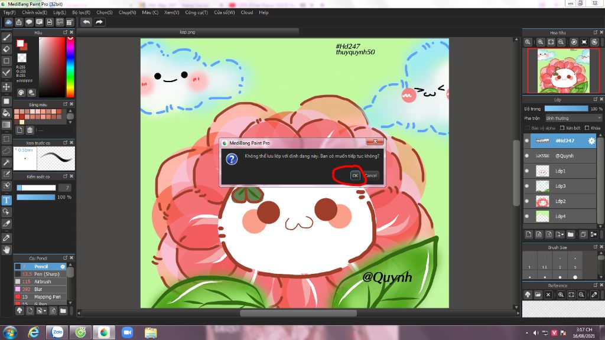Undock the Reference panel
This screenshot has width=605, height=340.
tap(596, 285)
